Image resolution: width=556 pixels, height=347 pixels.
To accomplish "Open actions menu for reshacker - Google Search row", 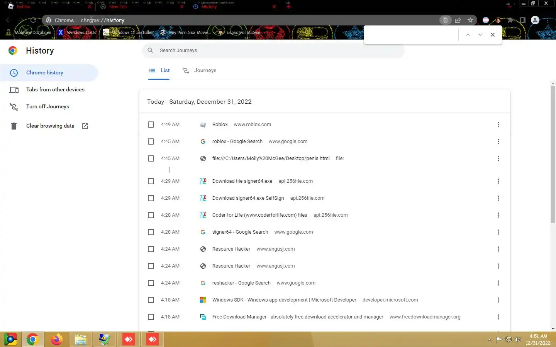I will click(x=498, y=283).
